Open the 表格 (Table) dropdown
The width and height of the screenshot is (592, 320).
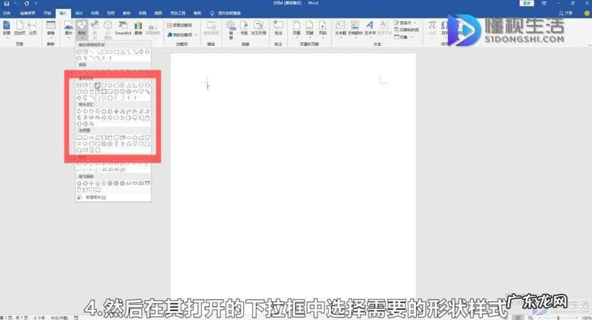click(51, 29)
